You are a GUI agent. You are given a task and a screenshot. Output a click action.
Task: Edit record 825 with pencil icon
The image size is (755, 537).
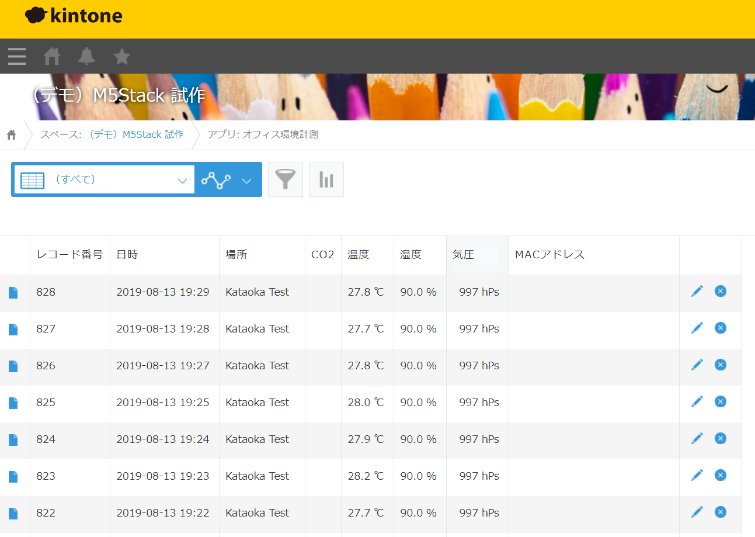pos(697,401)
